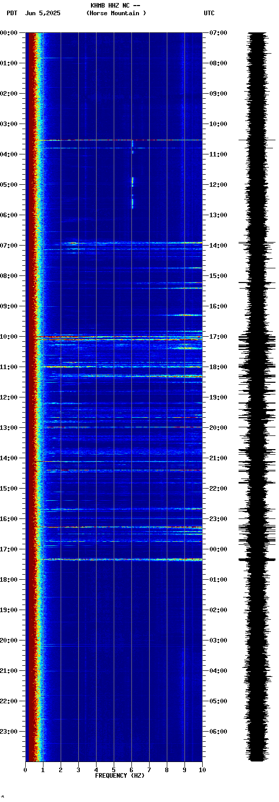Click the UTC time label '07:00'
279x802 pixels.
(x=218, y=33)
